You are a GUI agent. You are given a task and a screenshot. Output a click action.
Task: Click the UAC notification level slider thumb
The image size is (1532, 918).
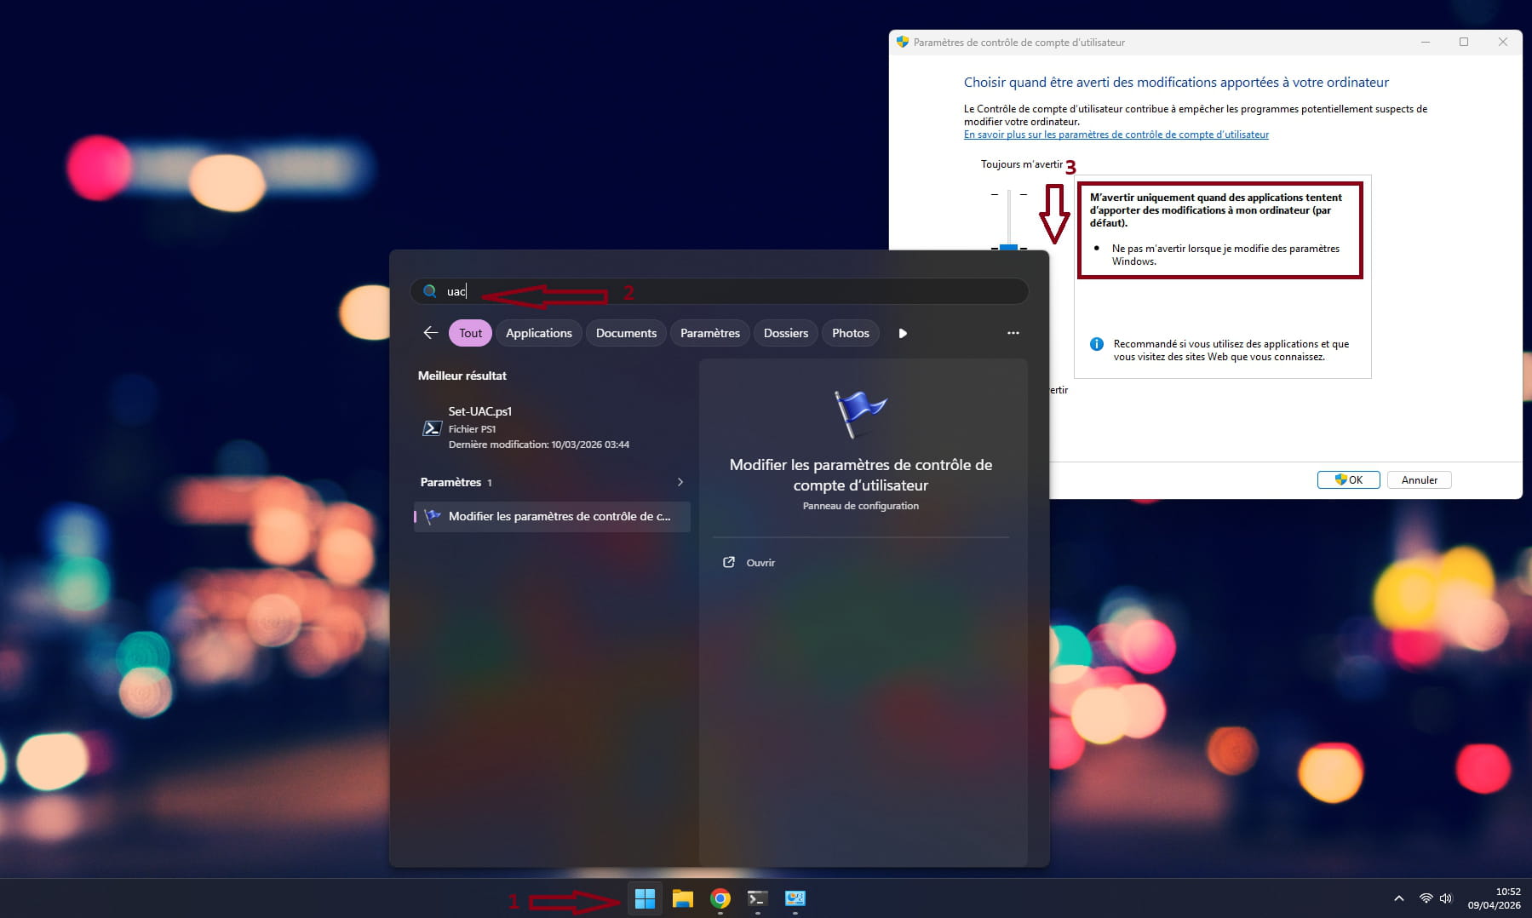click(1008, 247)
